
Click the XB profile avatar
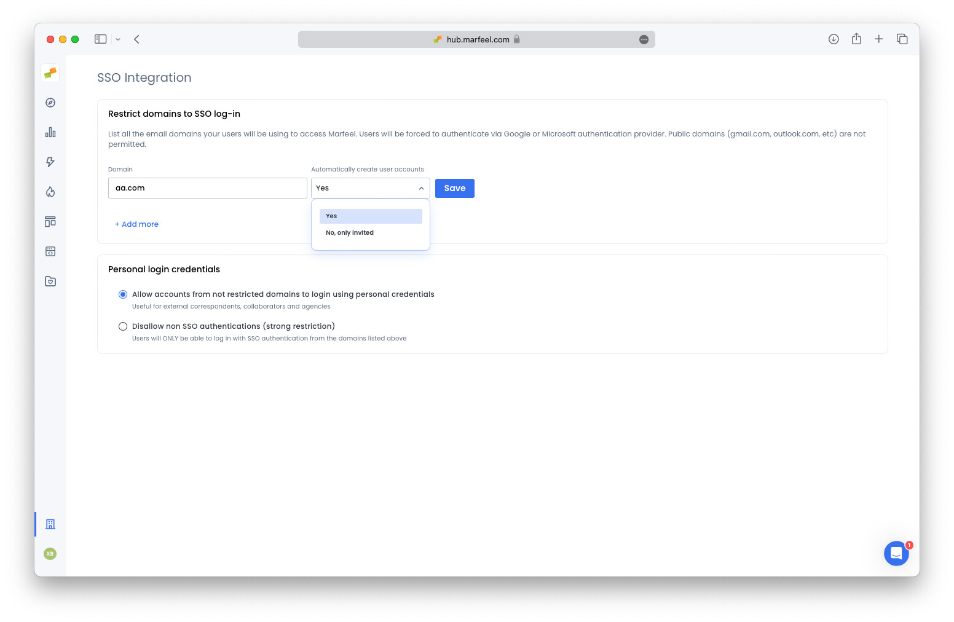pyautogui.click(x=50, y=553)
